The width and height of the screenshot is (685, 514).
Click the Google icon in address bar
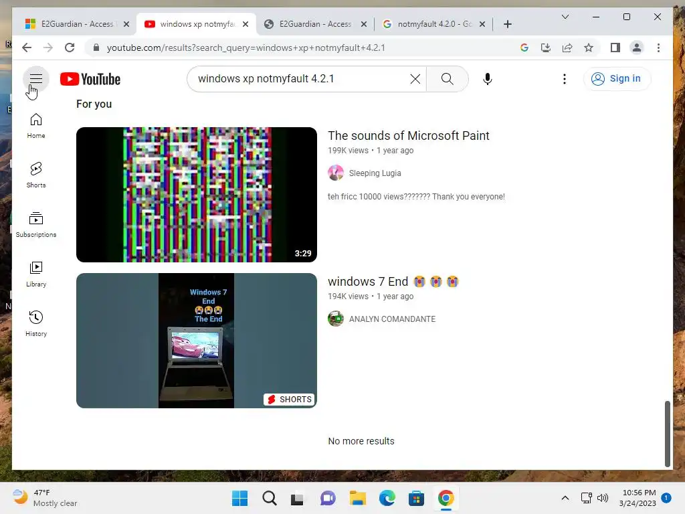[524, 48]
